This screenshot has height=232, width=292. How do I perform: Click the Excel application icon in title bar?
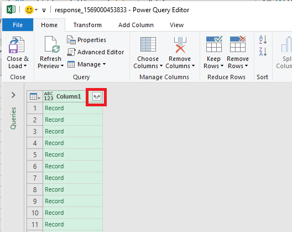pos(11,9)
